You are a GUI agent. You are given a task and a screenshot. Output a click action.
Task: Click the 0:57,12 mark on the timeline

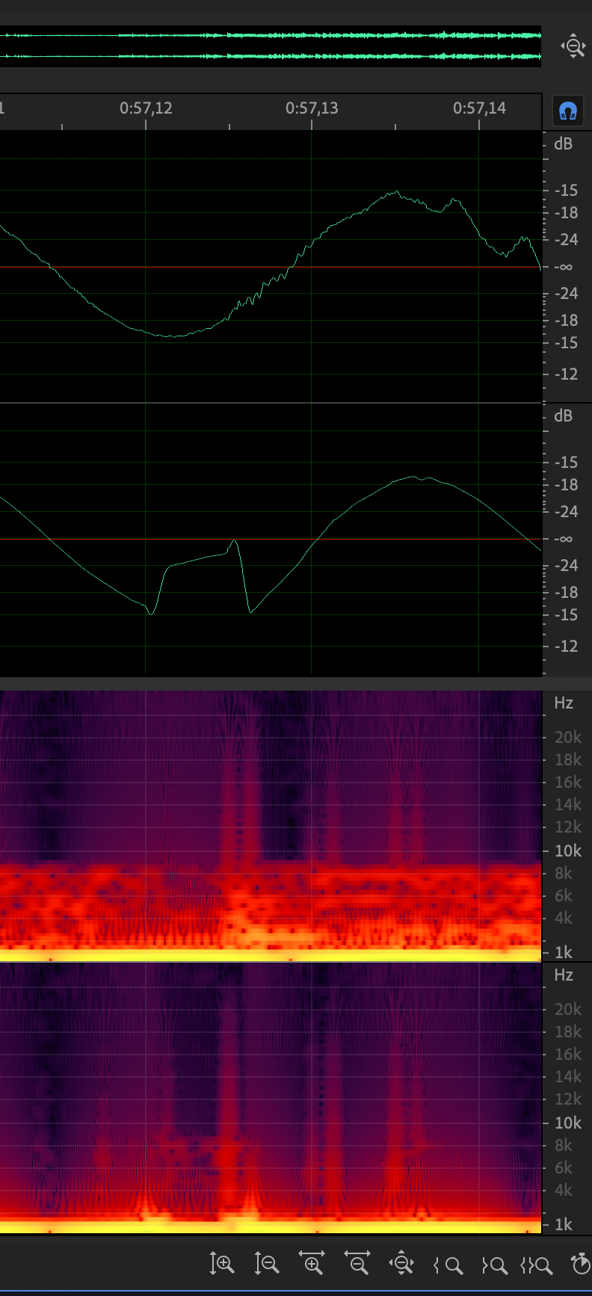coord(146,109)
